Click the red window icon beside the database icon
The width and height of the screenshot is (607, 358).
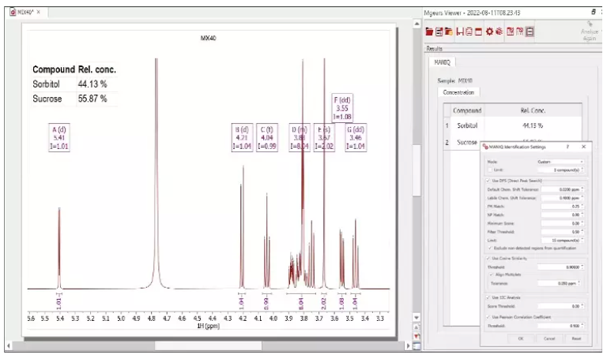[x=479, y=32]
